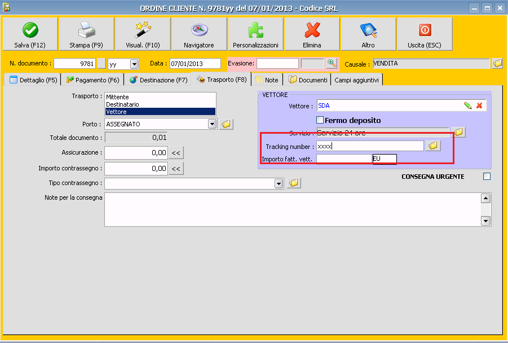Expand the Porto ASSEGNATO dropdown
508x343 pixels.
point(213,124)
